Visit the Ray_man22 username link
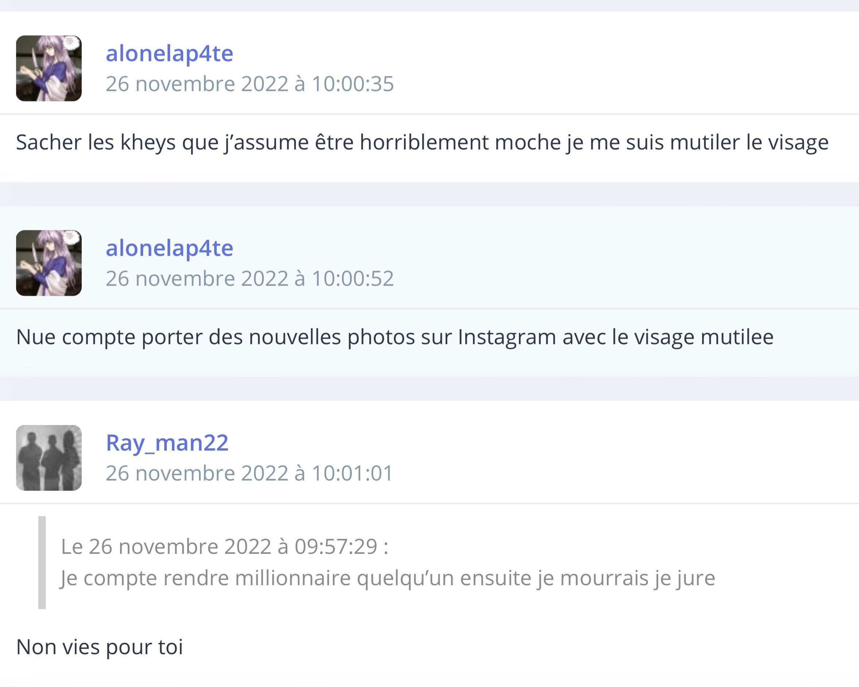 [x=167, y=443]
